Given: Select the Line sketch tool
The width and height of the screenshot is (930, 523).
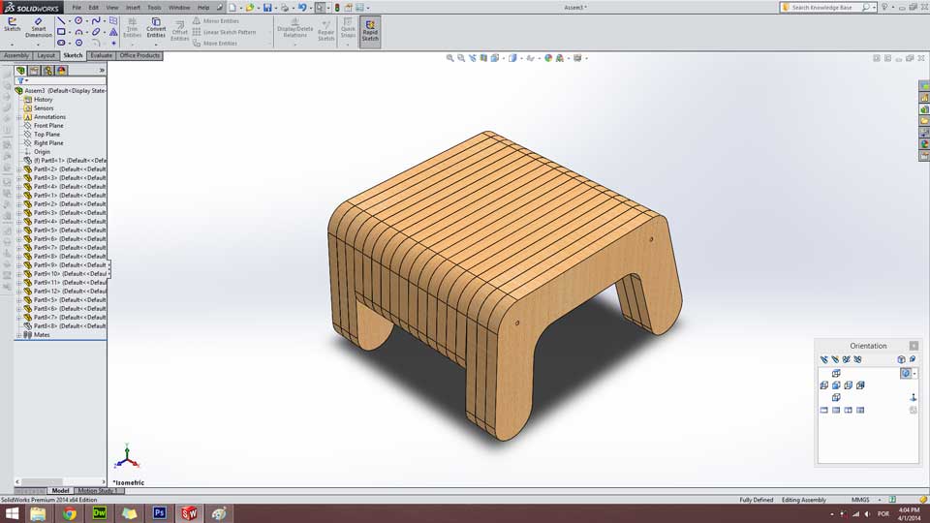Looking at the screenshot, I should pos(61,20).
